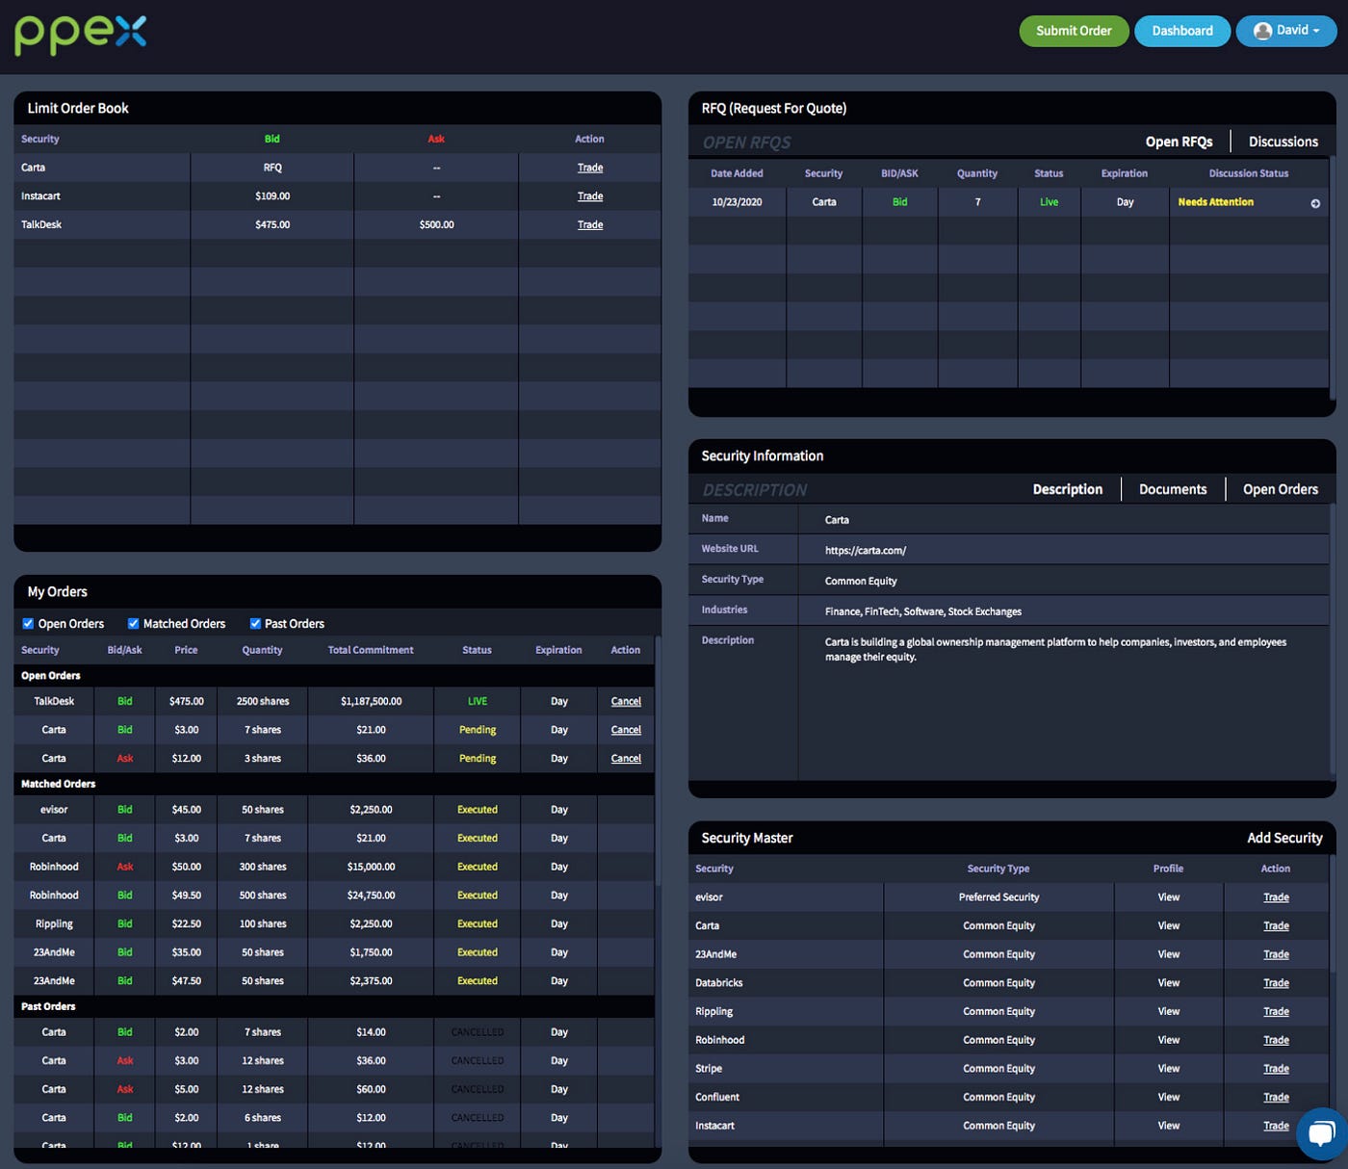This screenshot has height=1169, width=1348.
Task: Click the 23AndMe $47.50 price cell
Action: point(186,981)
